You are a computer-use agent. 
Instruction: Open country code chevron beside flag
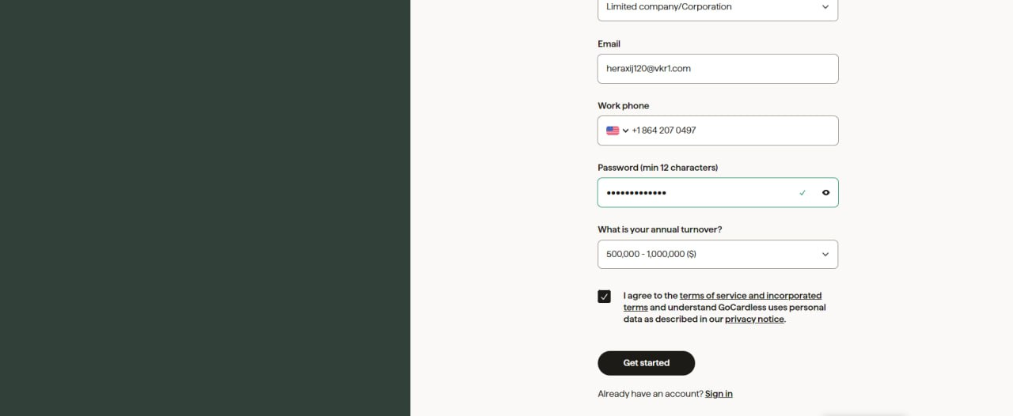click(626, 130)
